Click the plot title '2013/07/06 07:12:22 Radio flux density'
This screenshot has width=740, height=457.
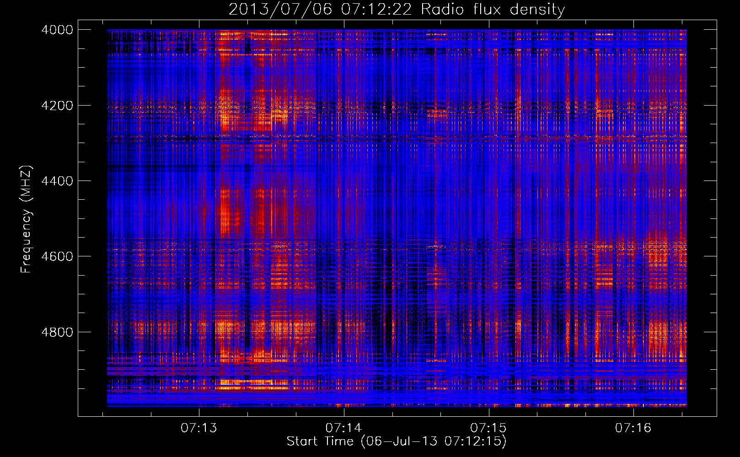tap(397, 10)
